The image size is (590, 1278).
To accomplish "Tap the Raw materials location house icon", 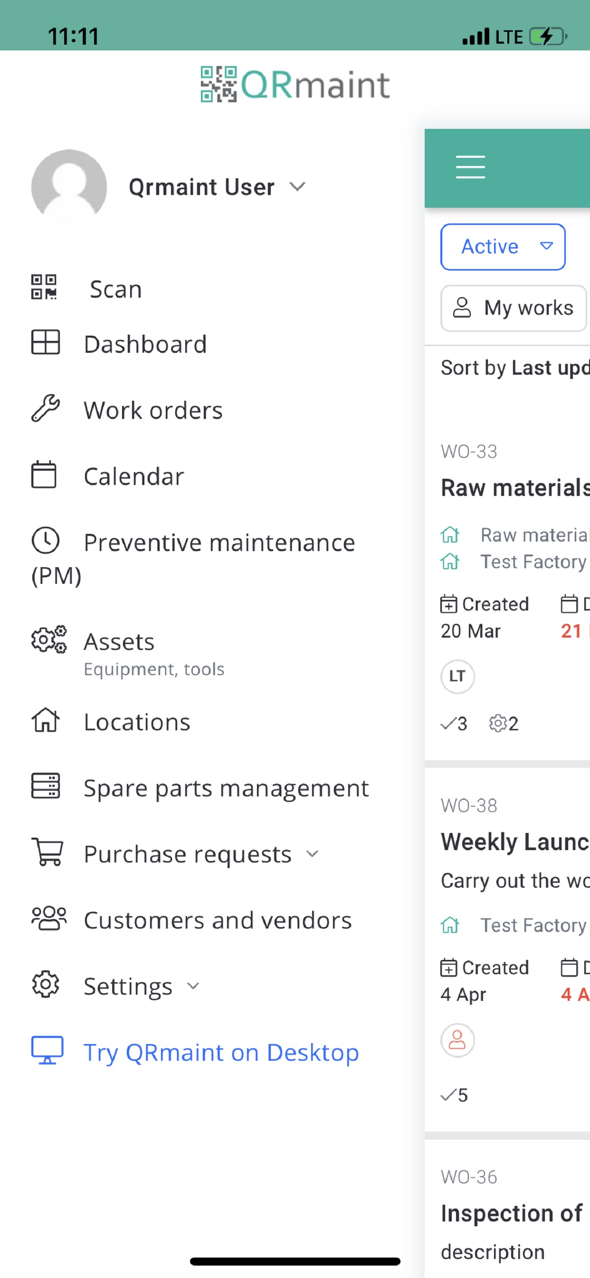I will [x=450, y=535].
